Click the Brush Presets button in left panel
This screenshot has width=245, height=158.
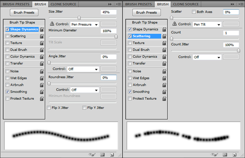tap(24, 13)
